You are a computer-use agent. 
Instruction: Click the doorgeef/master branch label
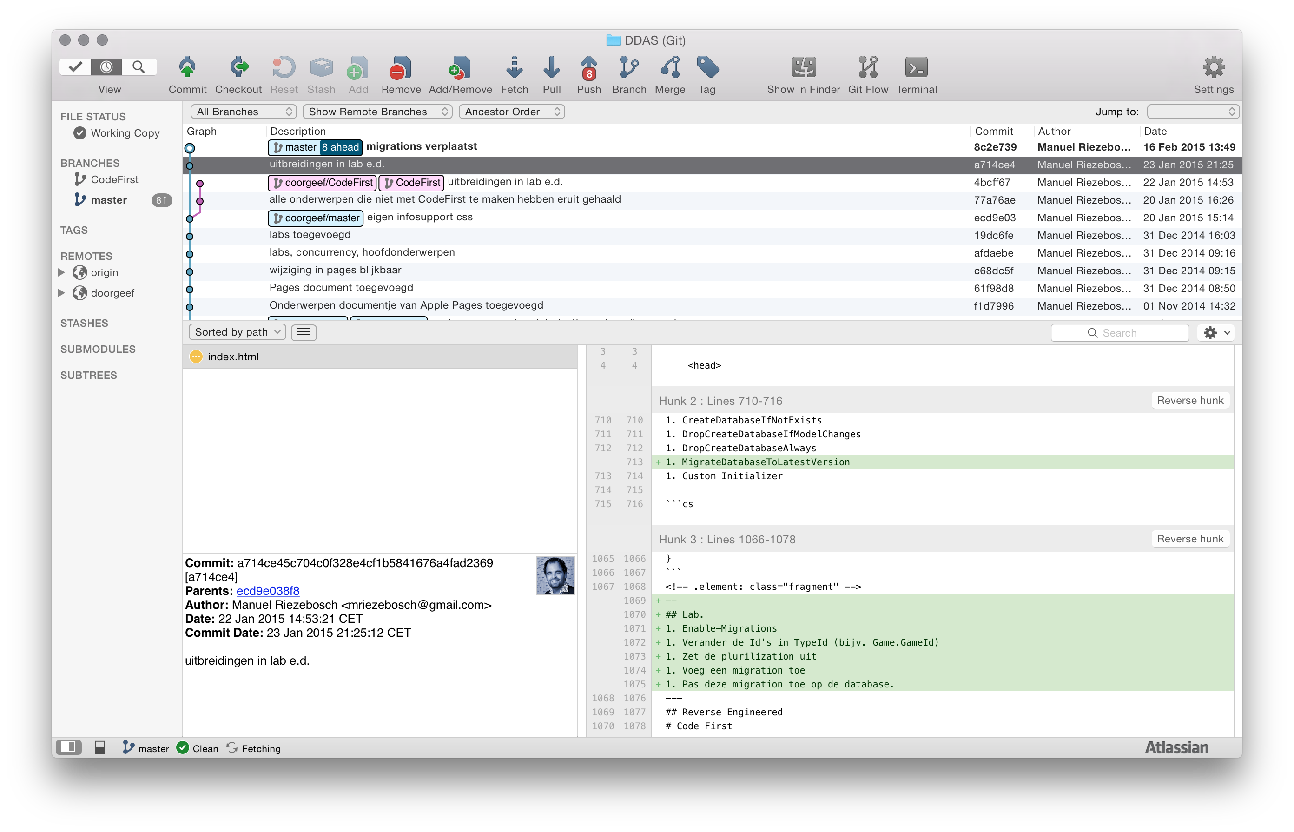316,218
